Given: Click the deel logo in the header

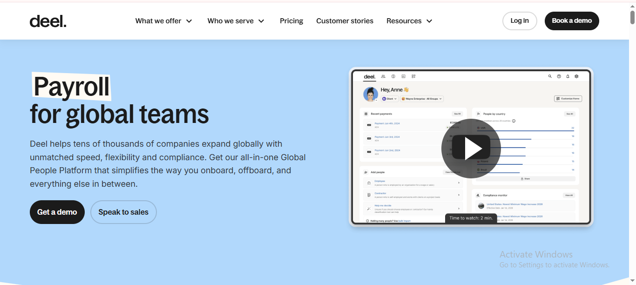Looking at the screenshot, I should [x=48, y=21].
